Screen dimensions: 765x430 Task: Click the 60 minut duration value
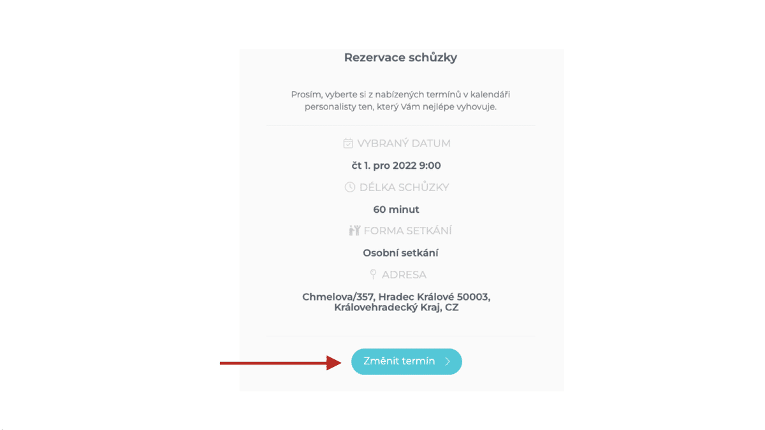tap(397, 209)
